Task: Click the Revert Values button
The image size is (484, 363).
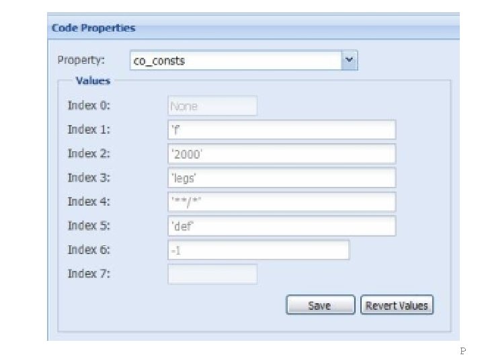Action: (397, 306)
